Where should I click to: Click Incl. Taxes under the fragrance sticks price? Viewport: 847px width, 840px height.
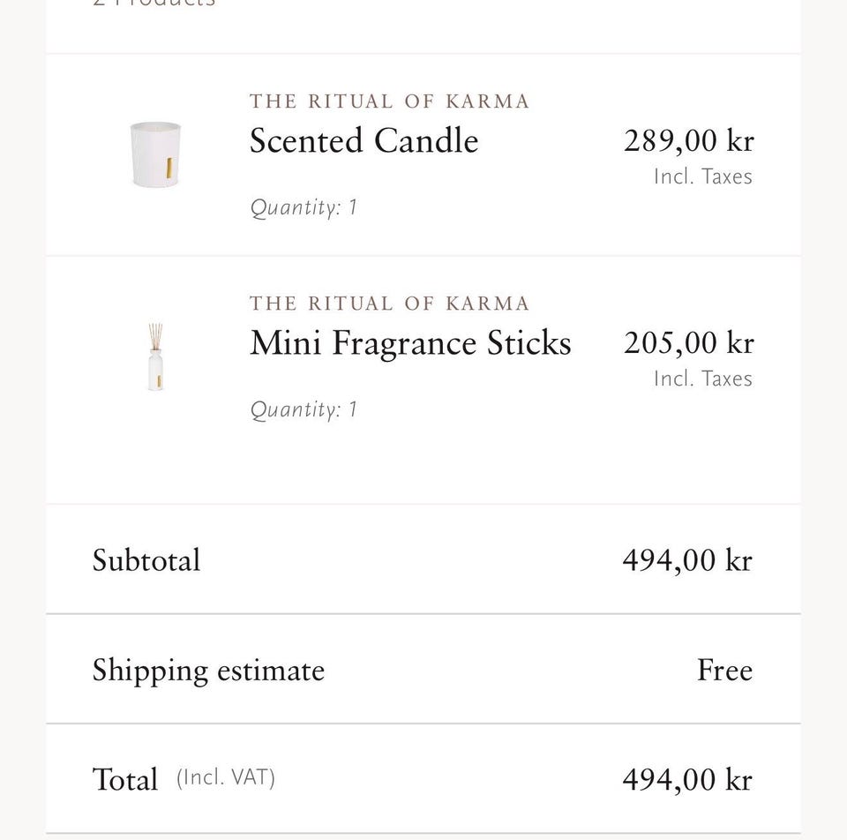[703, 379]
